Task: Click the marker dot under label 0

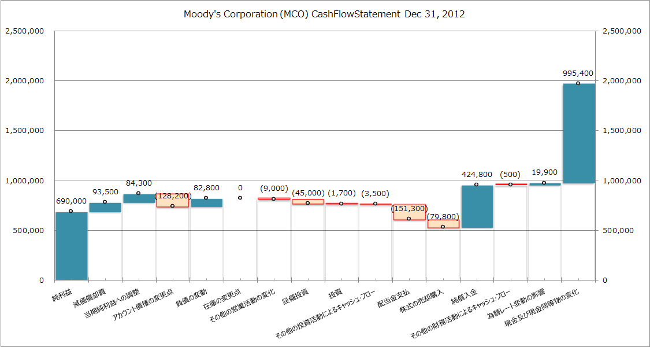Action: coord(240,198)
